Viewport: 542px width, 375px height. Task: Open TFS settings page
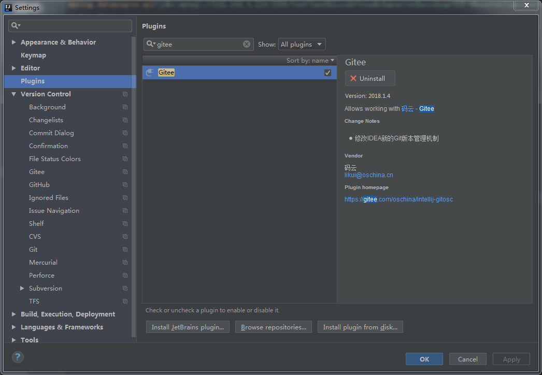point(34,301)
